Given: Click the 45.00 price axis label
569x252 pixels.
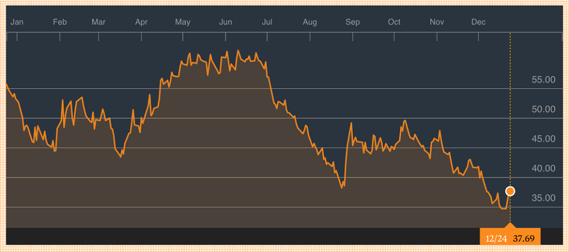Looking at the screenshot, I should click(x=543, y=139).
